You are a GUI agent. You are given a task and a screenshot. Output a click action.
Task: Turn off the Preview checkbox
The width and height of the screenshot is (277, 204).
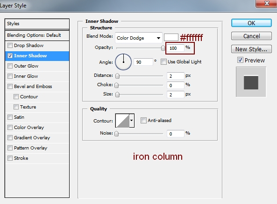[x=240, y=60]
